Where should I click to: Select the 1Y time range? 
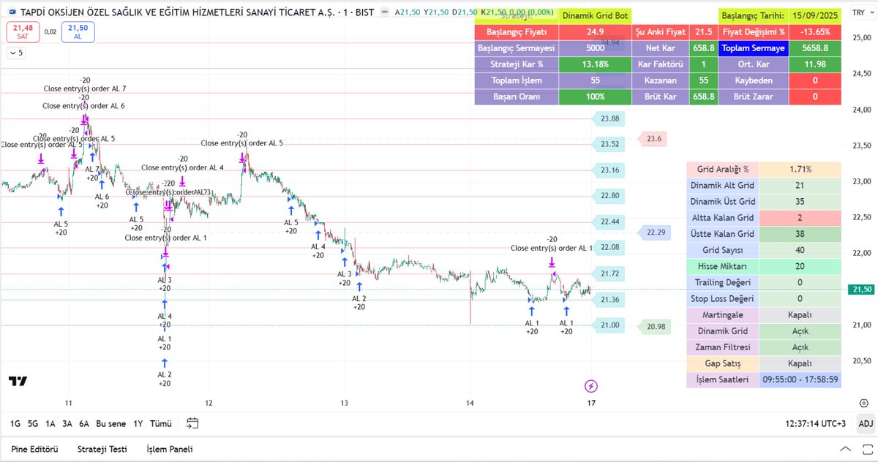tap(138, 423)
